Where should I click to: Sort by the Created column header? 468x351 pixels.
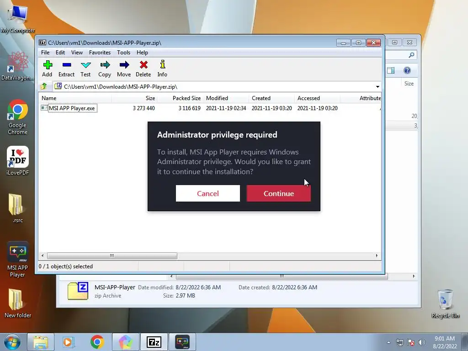pos(271,98)
